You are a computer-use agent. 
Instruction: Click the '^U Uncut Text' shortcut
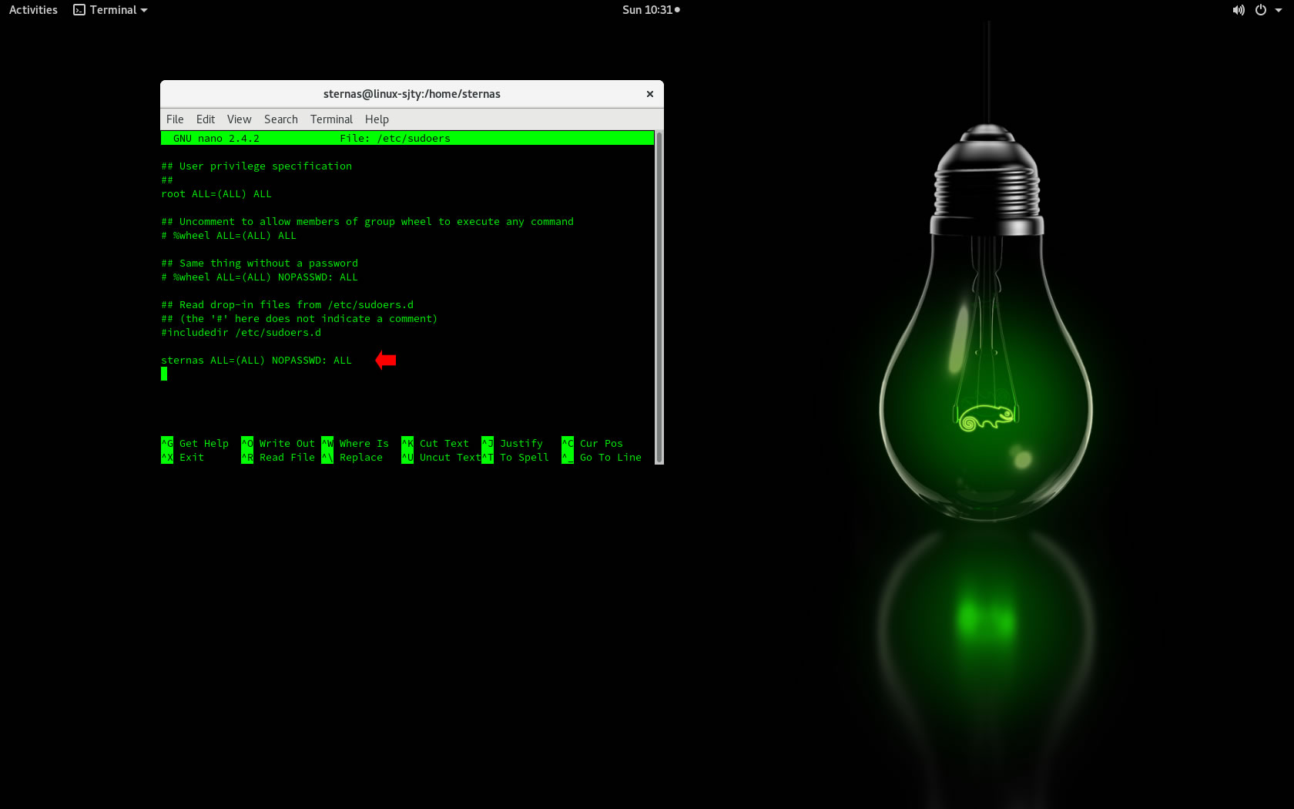point(441,458)
